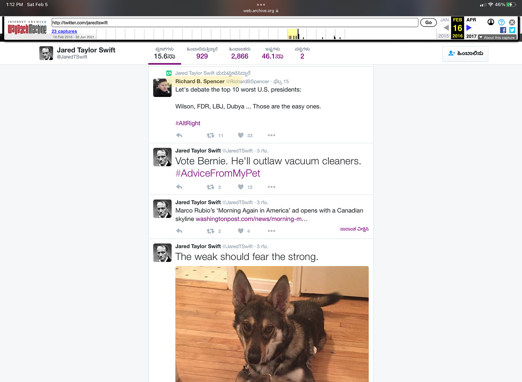Like the Vote Bernie tweet
Screen dimensions: 522x382
241,187
